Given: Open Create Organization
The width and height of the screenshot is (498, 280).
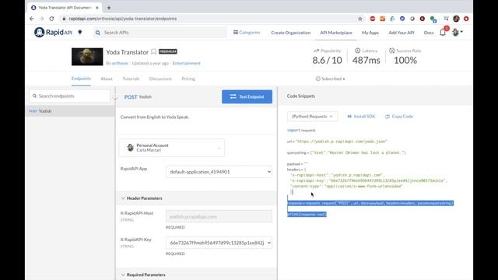Looking at the screenshot, I should click(290, 33).
